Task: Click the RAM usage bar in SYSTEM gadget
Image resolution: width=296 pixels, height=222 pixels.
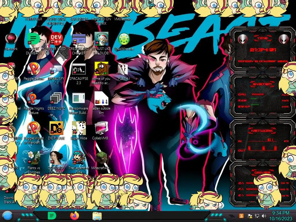Action: (x=254, y=99)
